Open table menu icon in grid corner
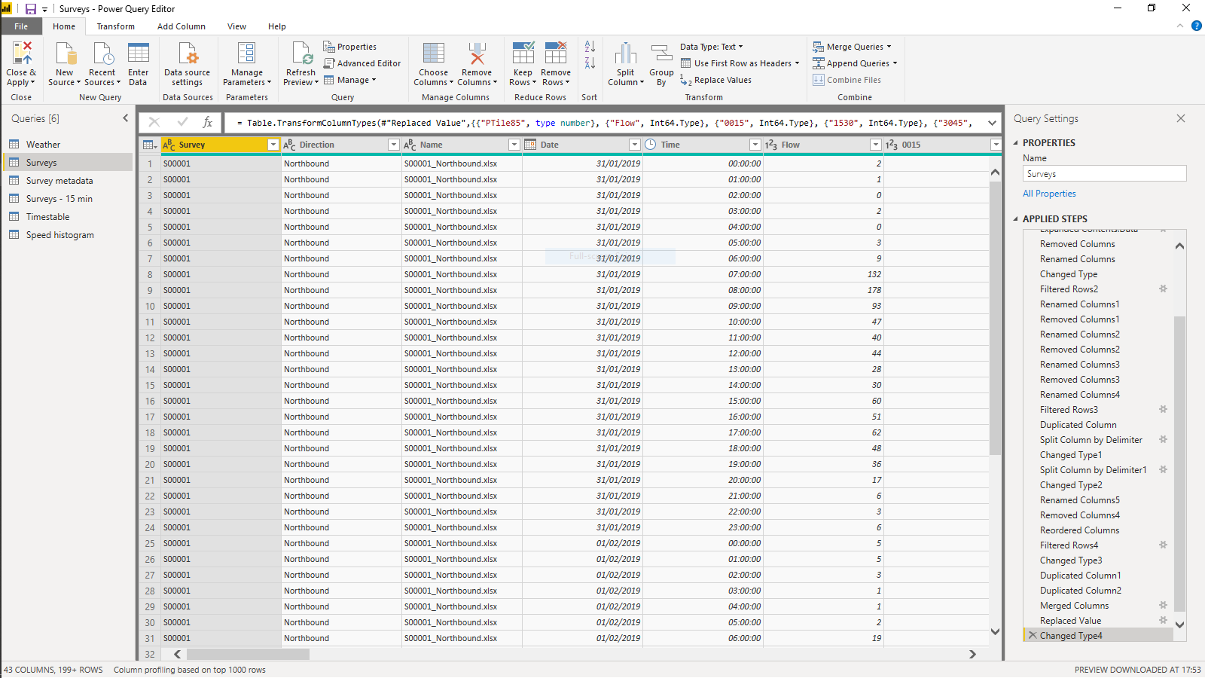This screenshot has height=678, width=1205. click(149, 145)
